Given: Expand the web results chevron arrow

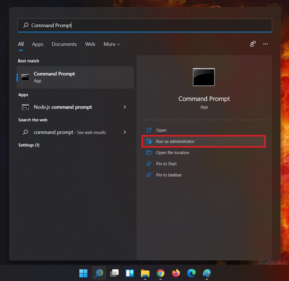Looking at the screenshot, I should 125,132.
